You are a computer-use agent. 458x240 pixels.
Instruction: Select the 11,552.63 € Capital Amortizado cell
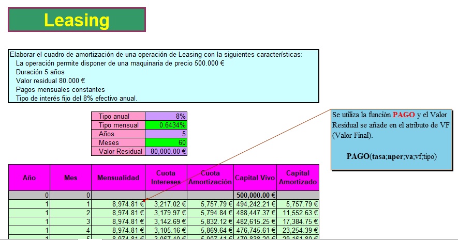(298, 213)
